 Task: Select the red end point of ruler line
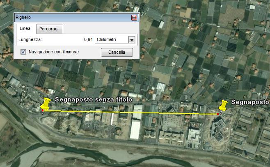[218, 113]
